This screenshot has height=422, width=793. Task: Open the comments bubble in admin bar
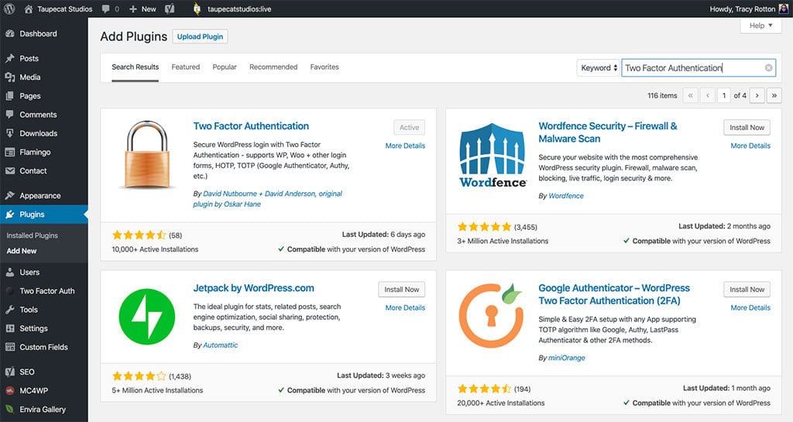(105, 9)
